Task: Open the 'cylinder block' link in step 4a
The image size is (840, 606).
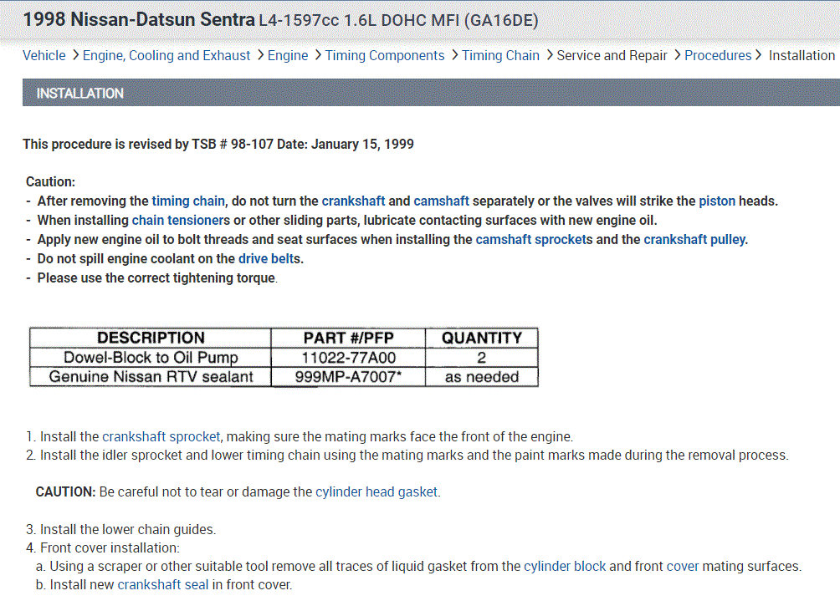Action: point(565,567)
